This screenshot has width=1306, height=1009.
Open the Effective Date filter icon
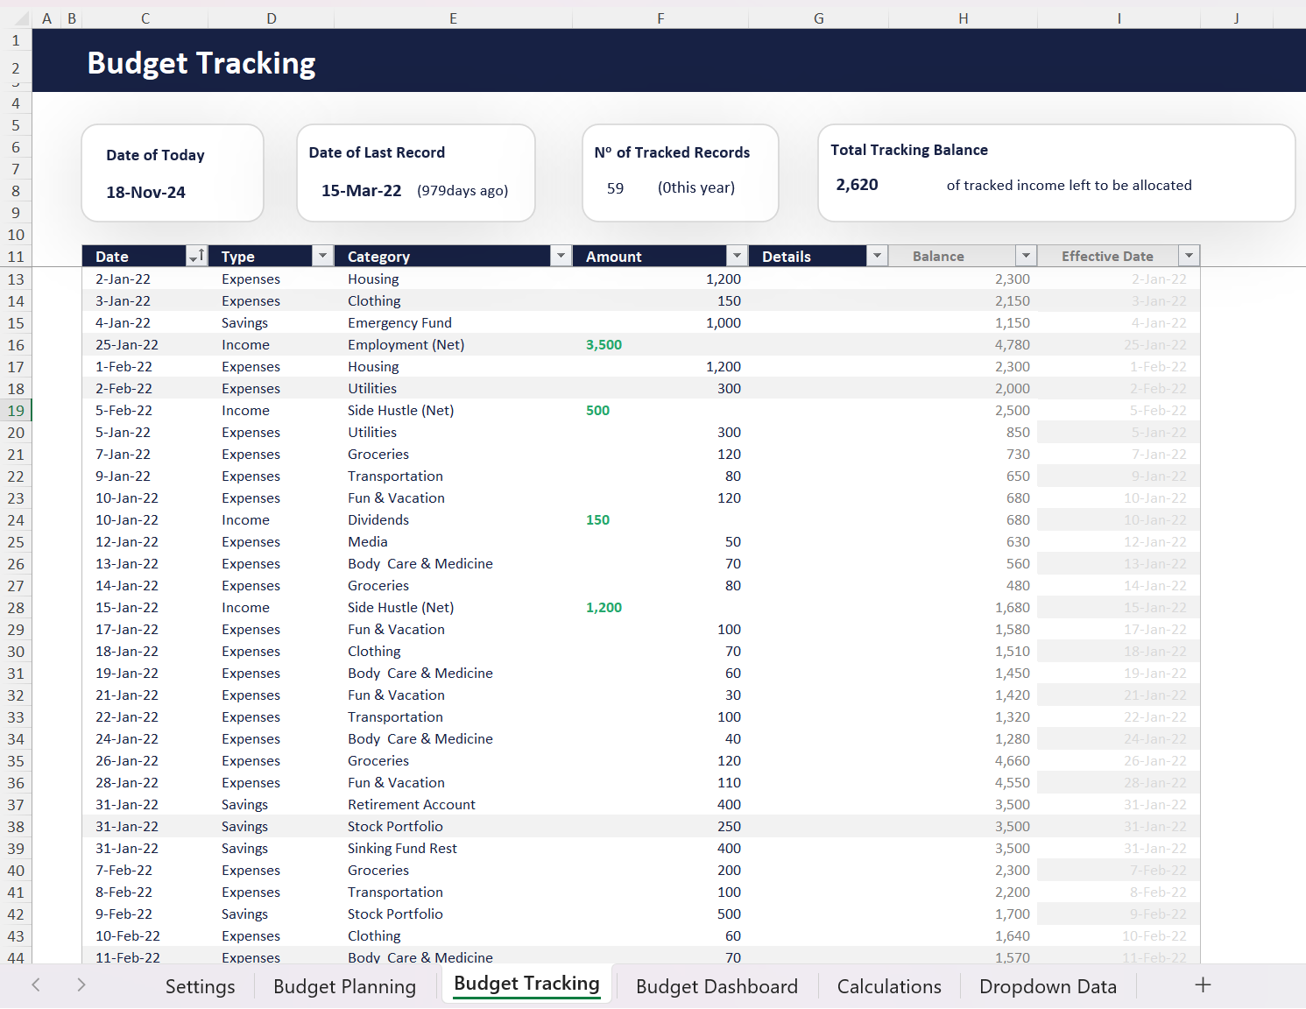coord(1189,255)
